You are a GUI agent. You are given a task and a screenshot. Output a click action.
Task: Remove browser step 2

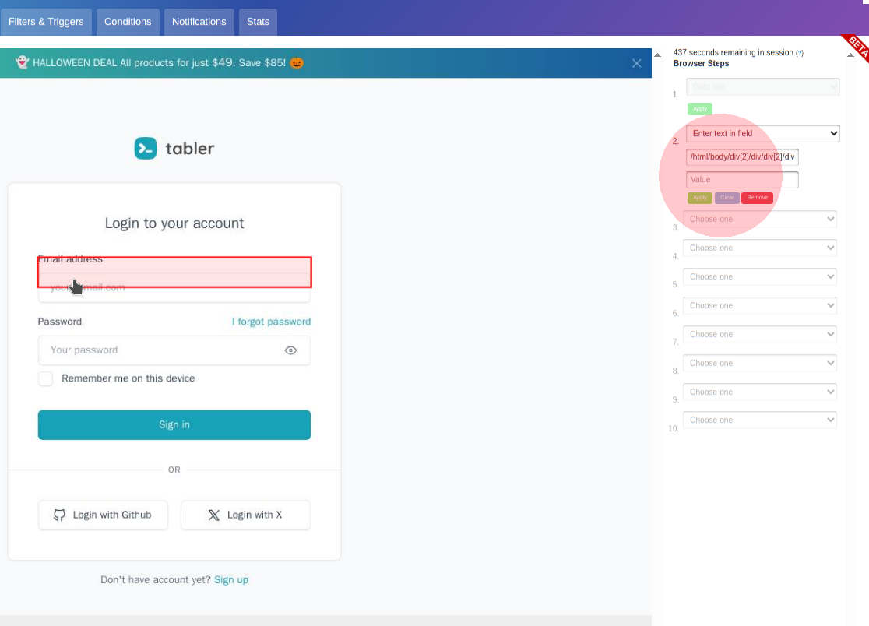[757, 198]
